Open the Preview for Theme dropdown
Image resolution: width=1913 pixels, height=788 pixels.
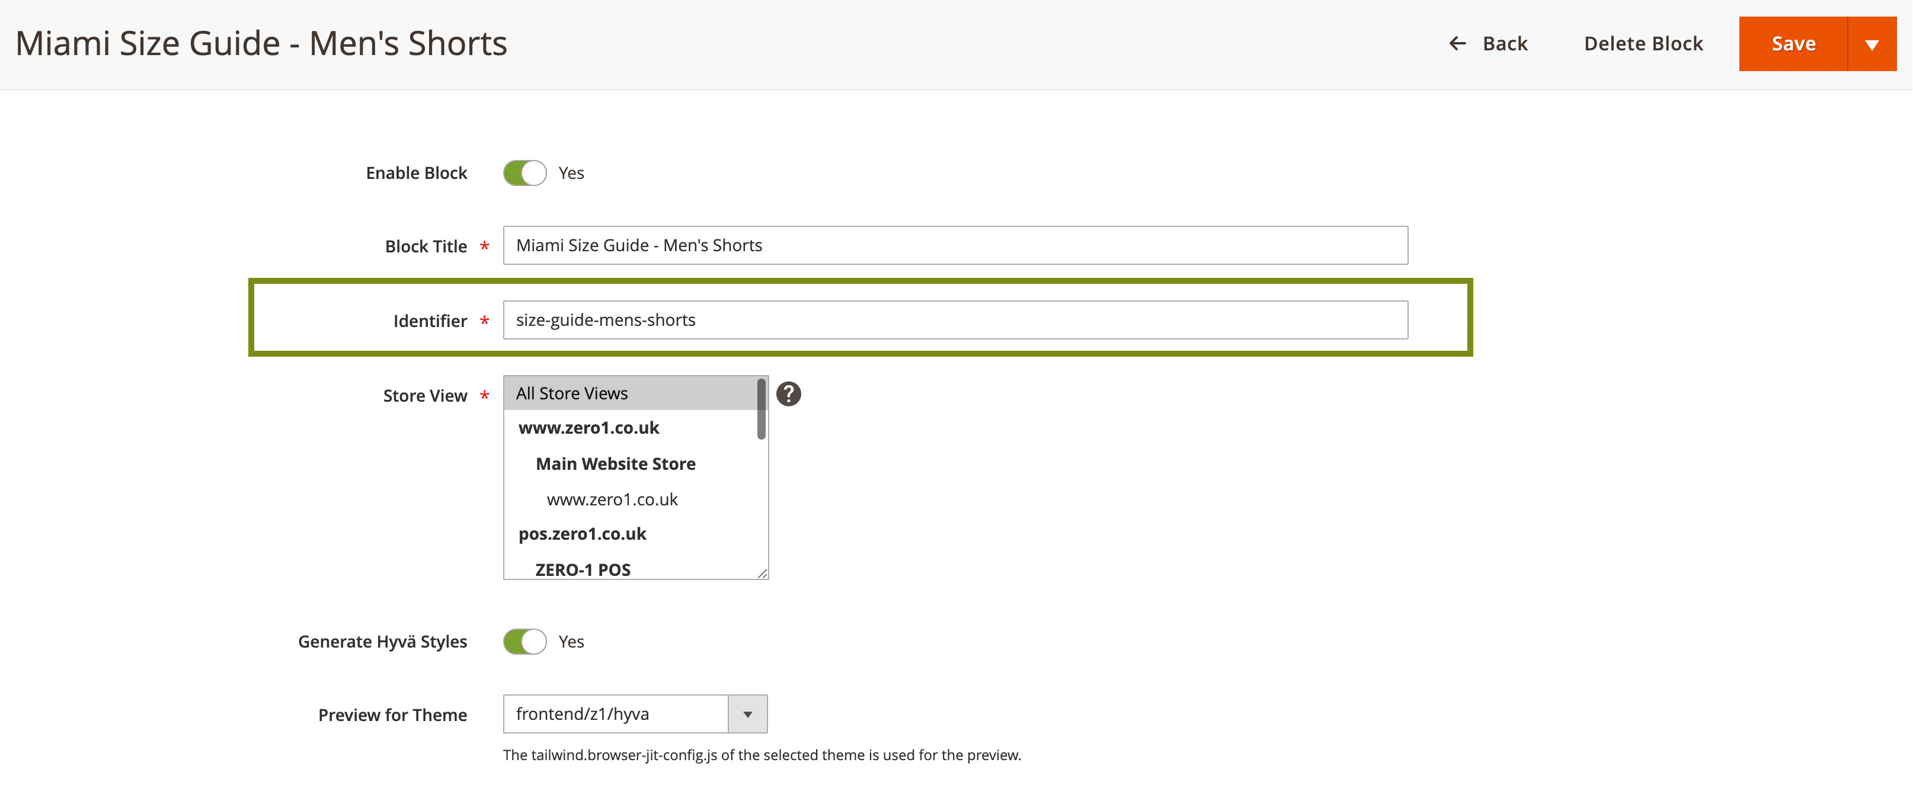pyautogui.click(x=616, y=714)
